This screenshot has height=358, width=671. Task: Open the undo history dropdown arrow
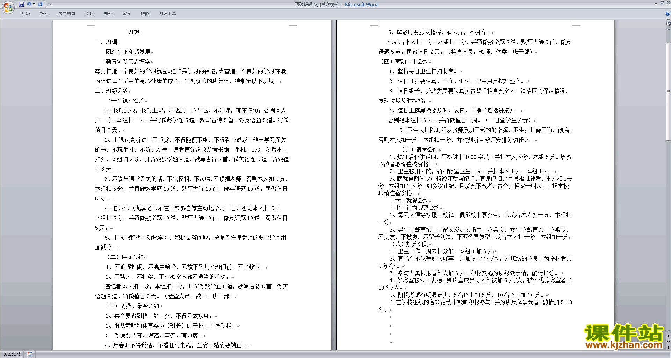tap(34, 4)
